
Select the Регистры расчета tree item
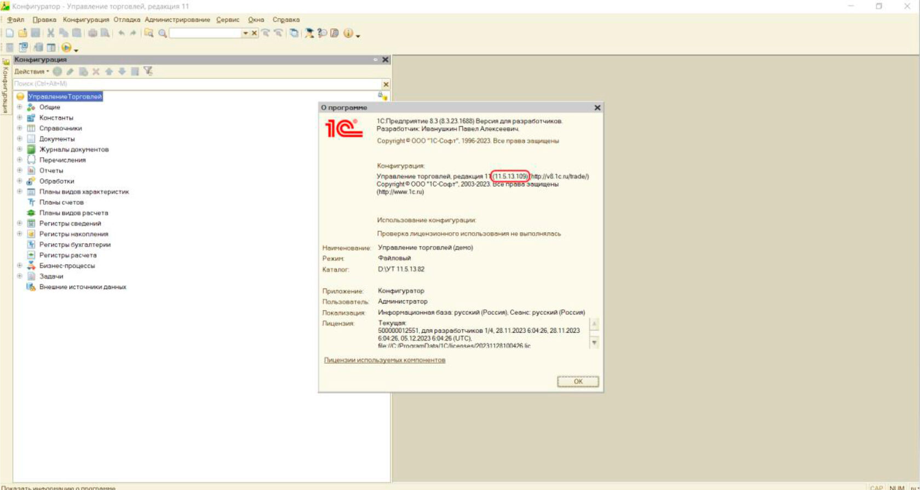[68, 255]
